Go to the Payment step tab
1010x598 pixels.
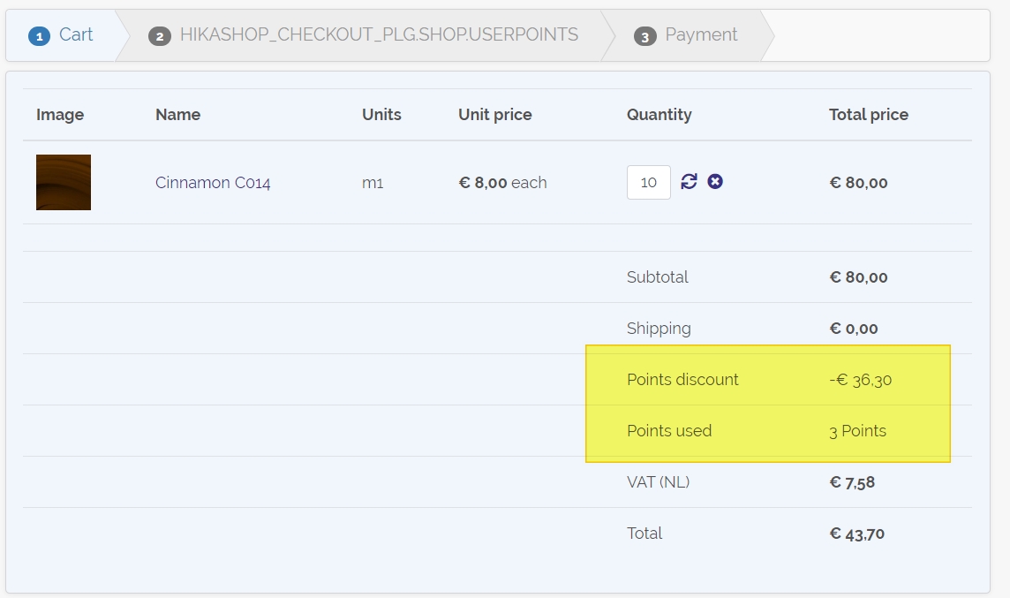(701, 35)
